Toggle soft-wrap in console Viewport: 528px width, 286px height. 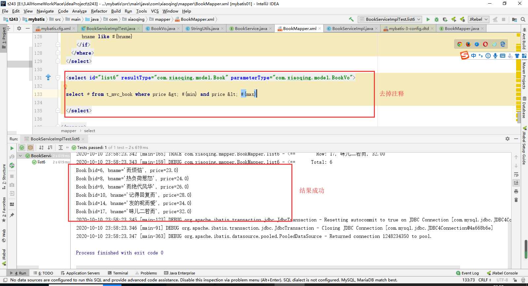click(x=516, y=174)
